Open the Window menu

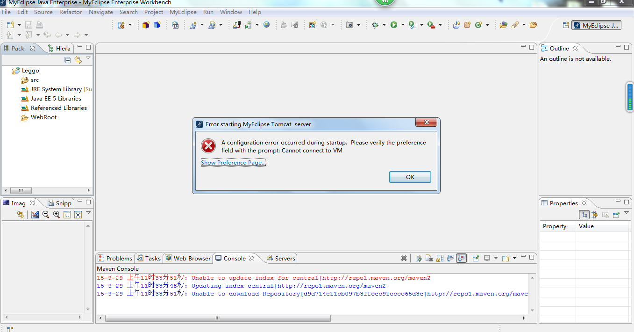click(231, 12)
